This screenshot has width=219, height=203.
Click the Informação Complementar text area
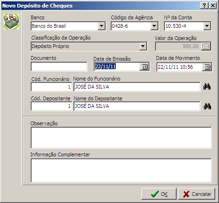[121, 171]
